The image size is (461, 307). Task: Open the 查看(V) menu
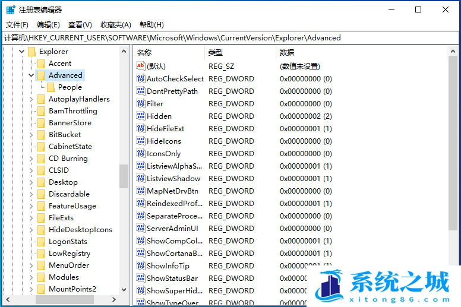click(x=80, y=25)
